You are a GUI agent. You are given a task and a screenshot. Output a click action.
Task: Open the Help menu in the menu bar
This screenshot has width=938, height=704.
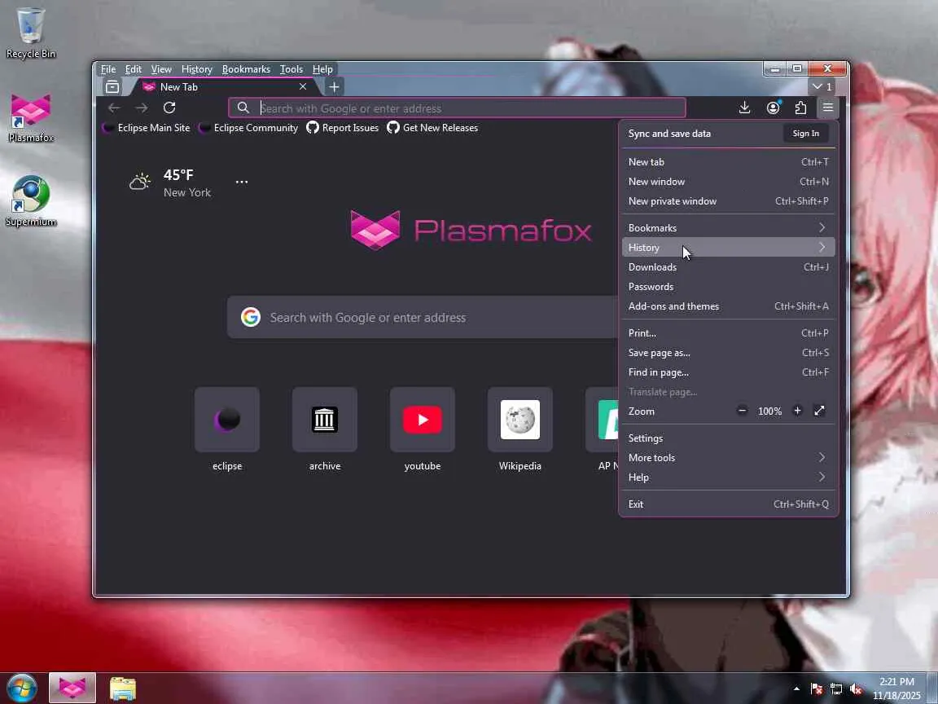click(322, 69)
